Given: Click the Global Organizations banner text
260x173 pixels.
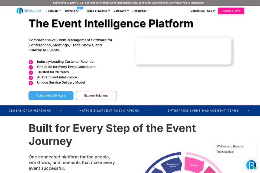Looking at the screenshot, I should tap(30, 111).
